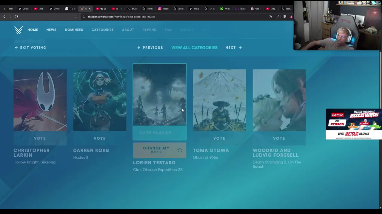Click VIEW ALL CATEGORIES

pos(194,48)
